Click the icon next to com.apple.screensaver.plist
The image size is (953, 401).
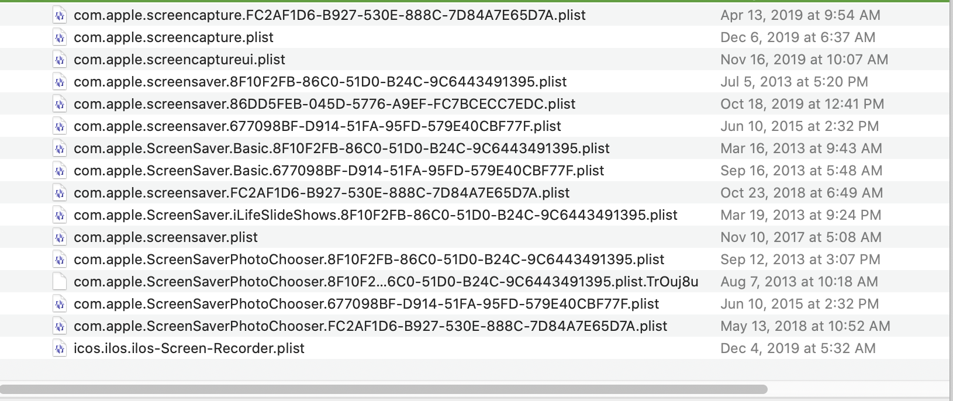(x=59, y=237)
